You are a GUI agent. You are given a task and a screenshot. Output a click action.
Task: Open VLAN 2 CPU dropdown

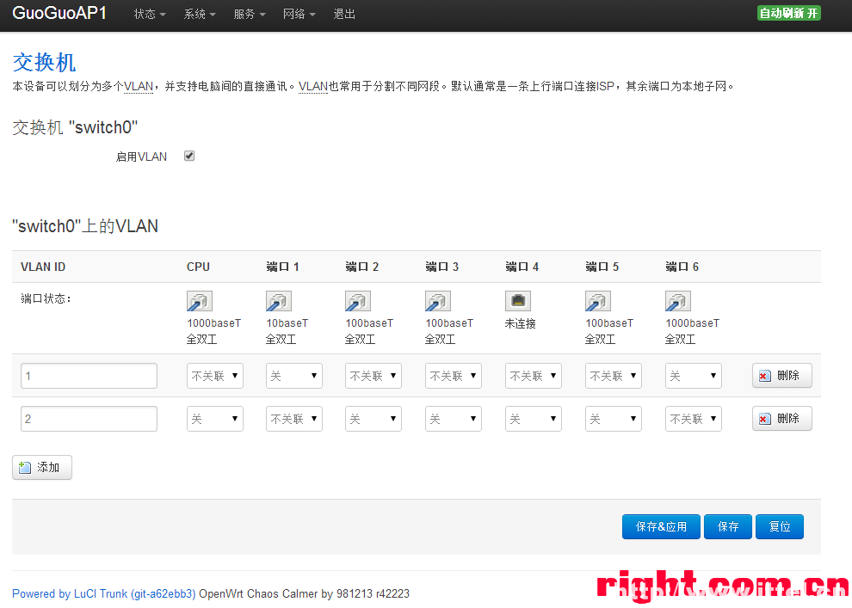[214, 419]
